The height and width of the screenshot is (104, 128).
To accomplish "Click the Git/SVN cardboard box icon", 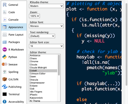I will [x=4, y=79].
